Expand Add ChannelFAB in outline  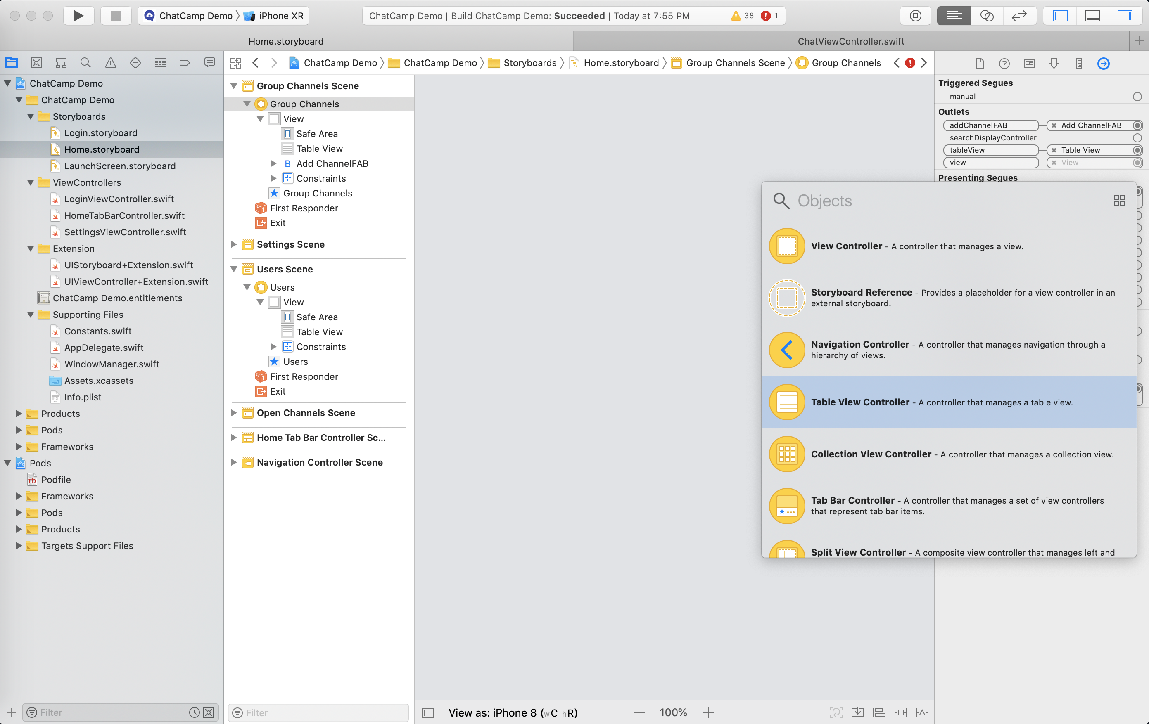[x=273, y=163]
